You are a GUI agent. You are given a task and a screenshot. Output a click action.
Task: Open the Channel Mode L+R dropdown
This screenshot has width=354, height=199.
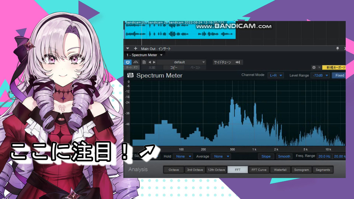(276, 75)
